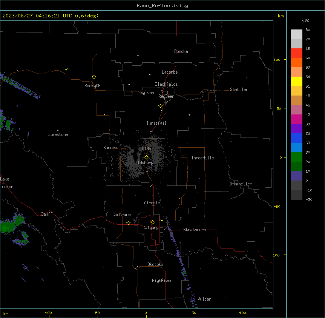Click the -50 tick on the bottom axis
Image resolution: width=325 pixels, height=318 pixels.
click(96, 313)
